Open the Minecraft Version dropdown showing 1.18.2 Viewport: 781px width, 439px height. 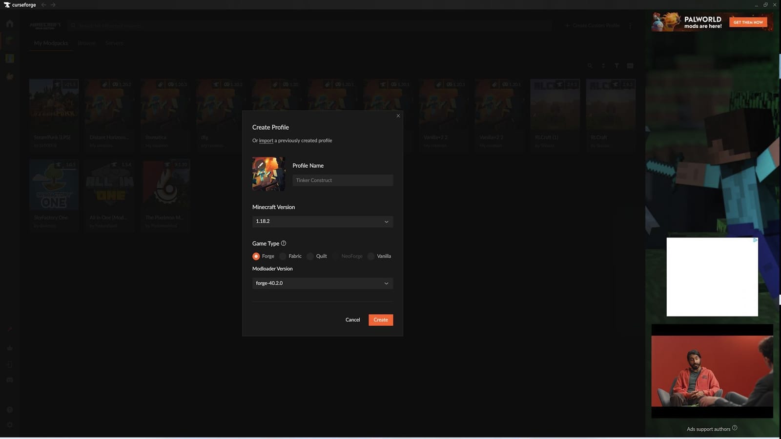(322, 221)
